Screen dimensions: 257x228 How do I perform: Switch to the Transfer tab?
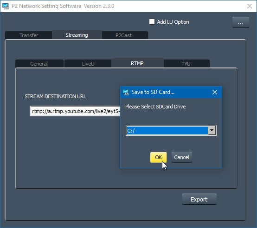(29, 35)
